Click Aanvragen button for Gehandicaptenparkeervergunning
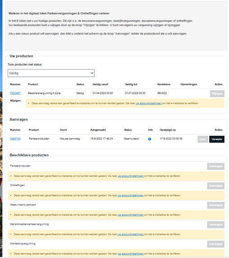Image resolution: width=229 pixels, height=258 pixels. click(216, 225)
